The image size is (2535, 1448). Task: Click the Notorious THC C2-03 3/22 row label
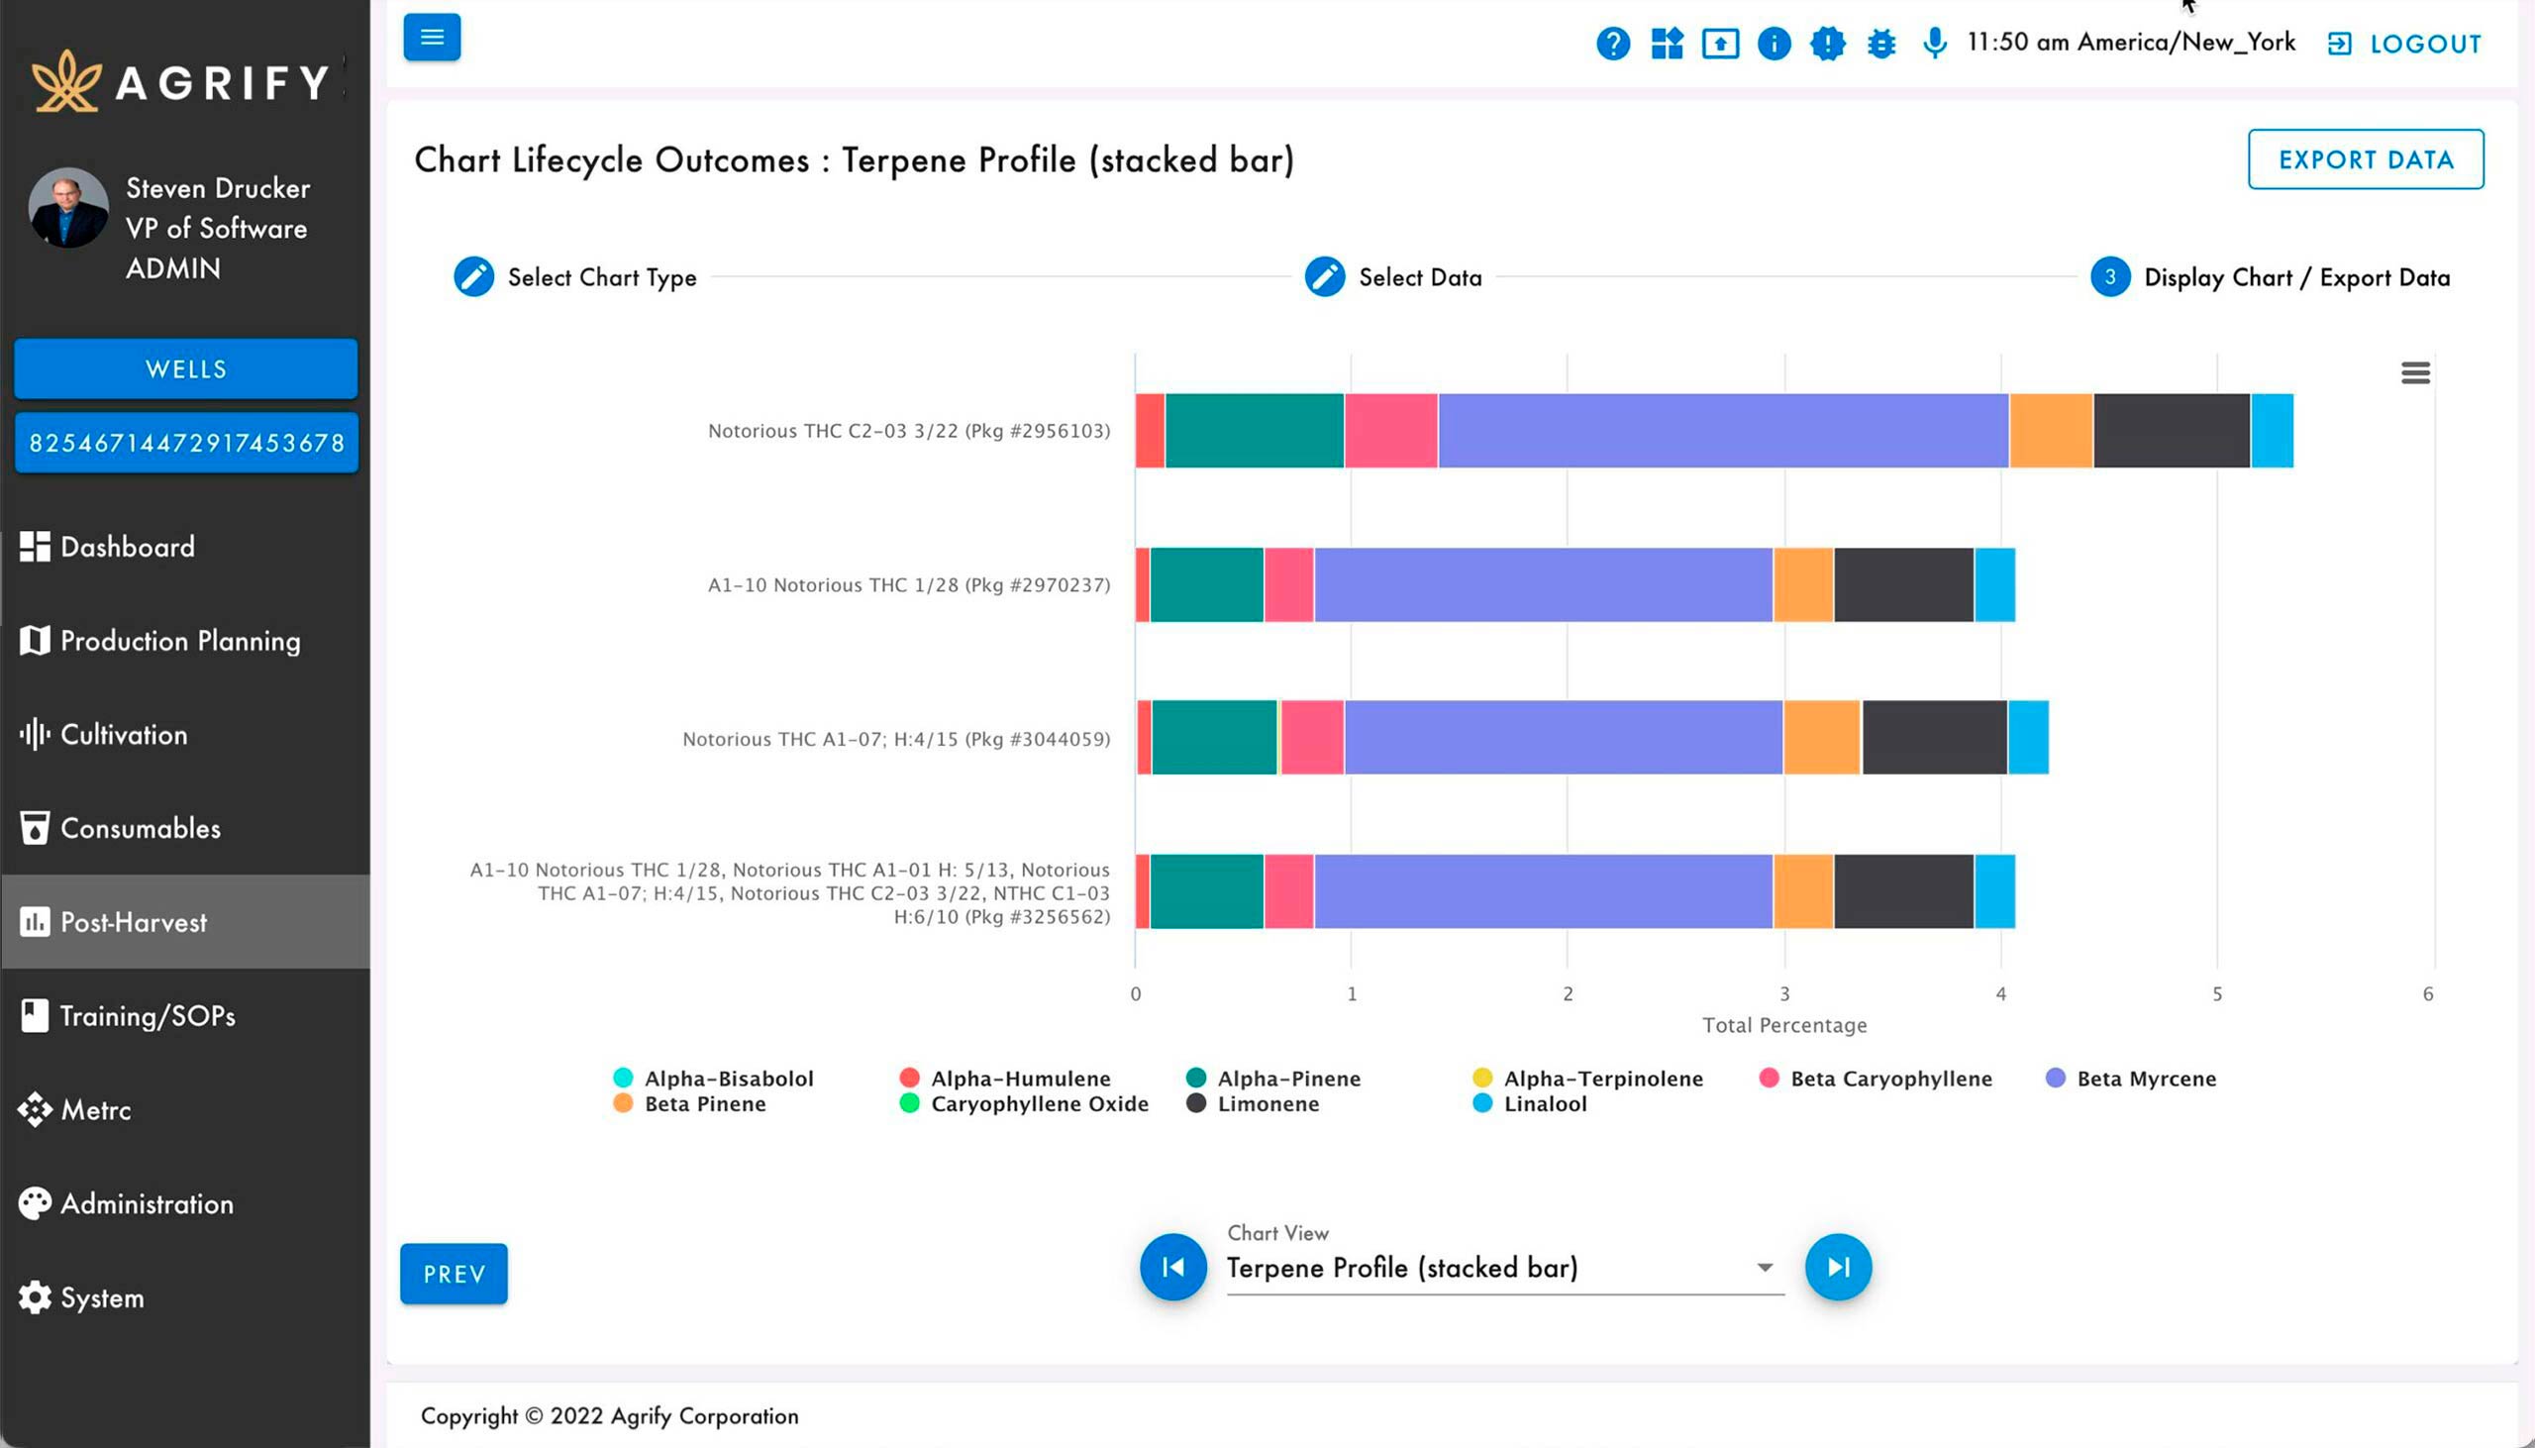(x=909, y=431)
